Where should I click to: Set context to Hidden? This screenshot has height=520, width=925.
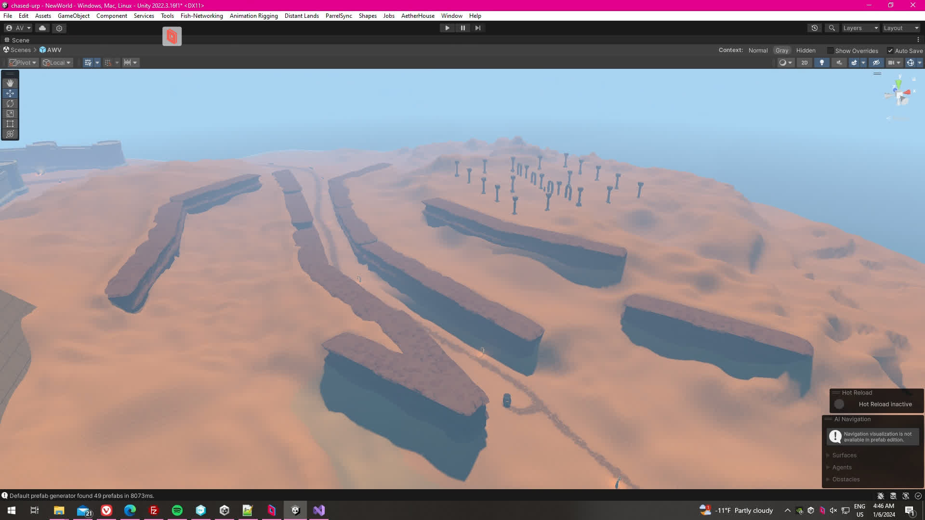806,51
